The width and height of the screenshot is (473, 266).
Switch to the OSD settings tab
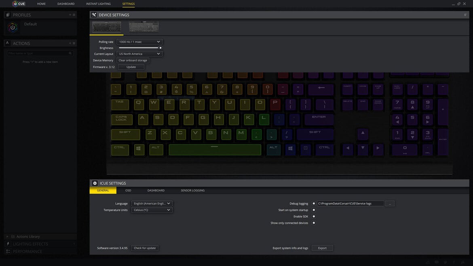coord(128,190)
